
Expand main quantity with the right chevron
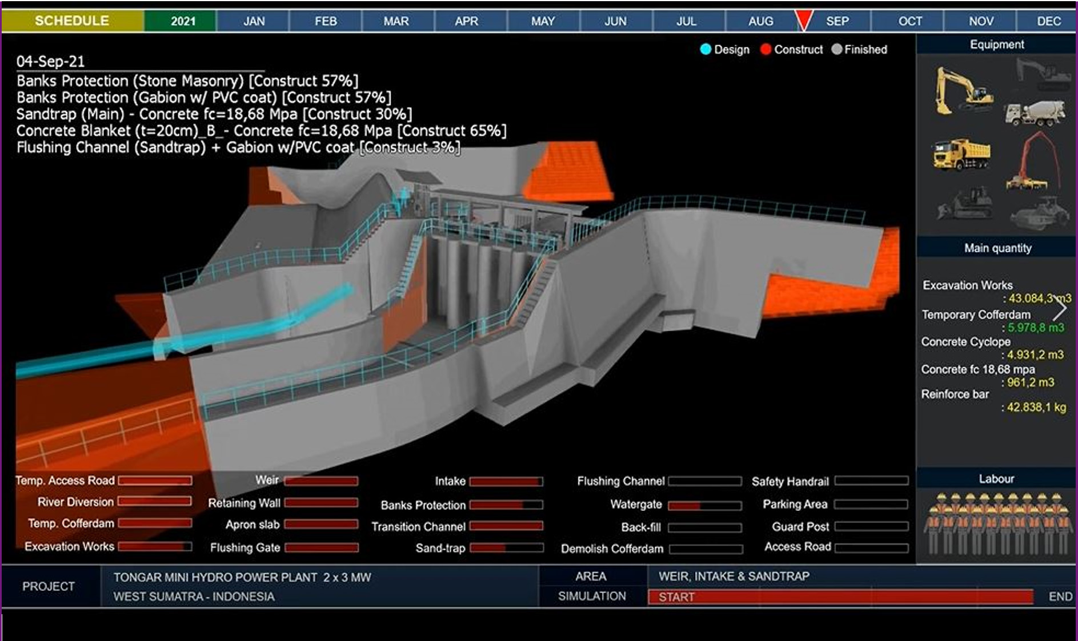pos(1060,309)
